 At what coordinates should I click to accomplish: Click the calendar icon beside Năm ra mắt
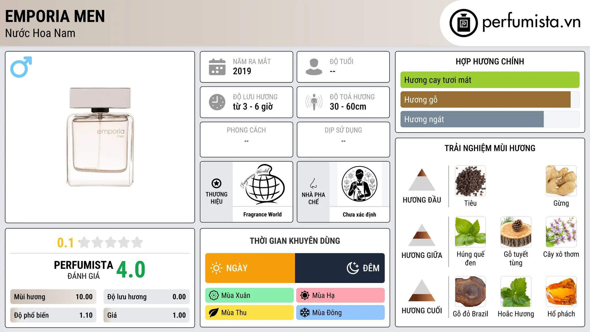[x=217, y=67]
